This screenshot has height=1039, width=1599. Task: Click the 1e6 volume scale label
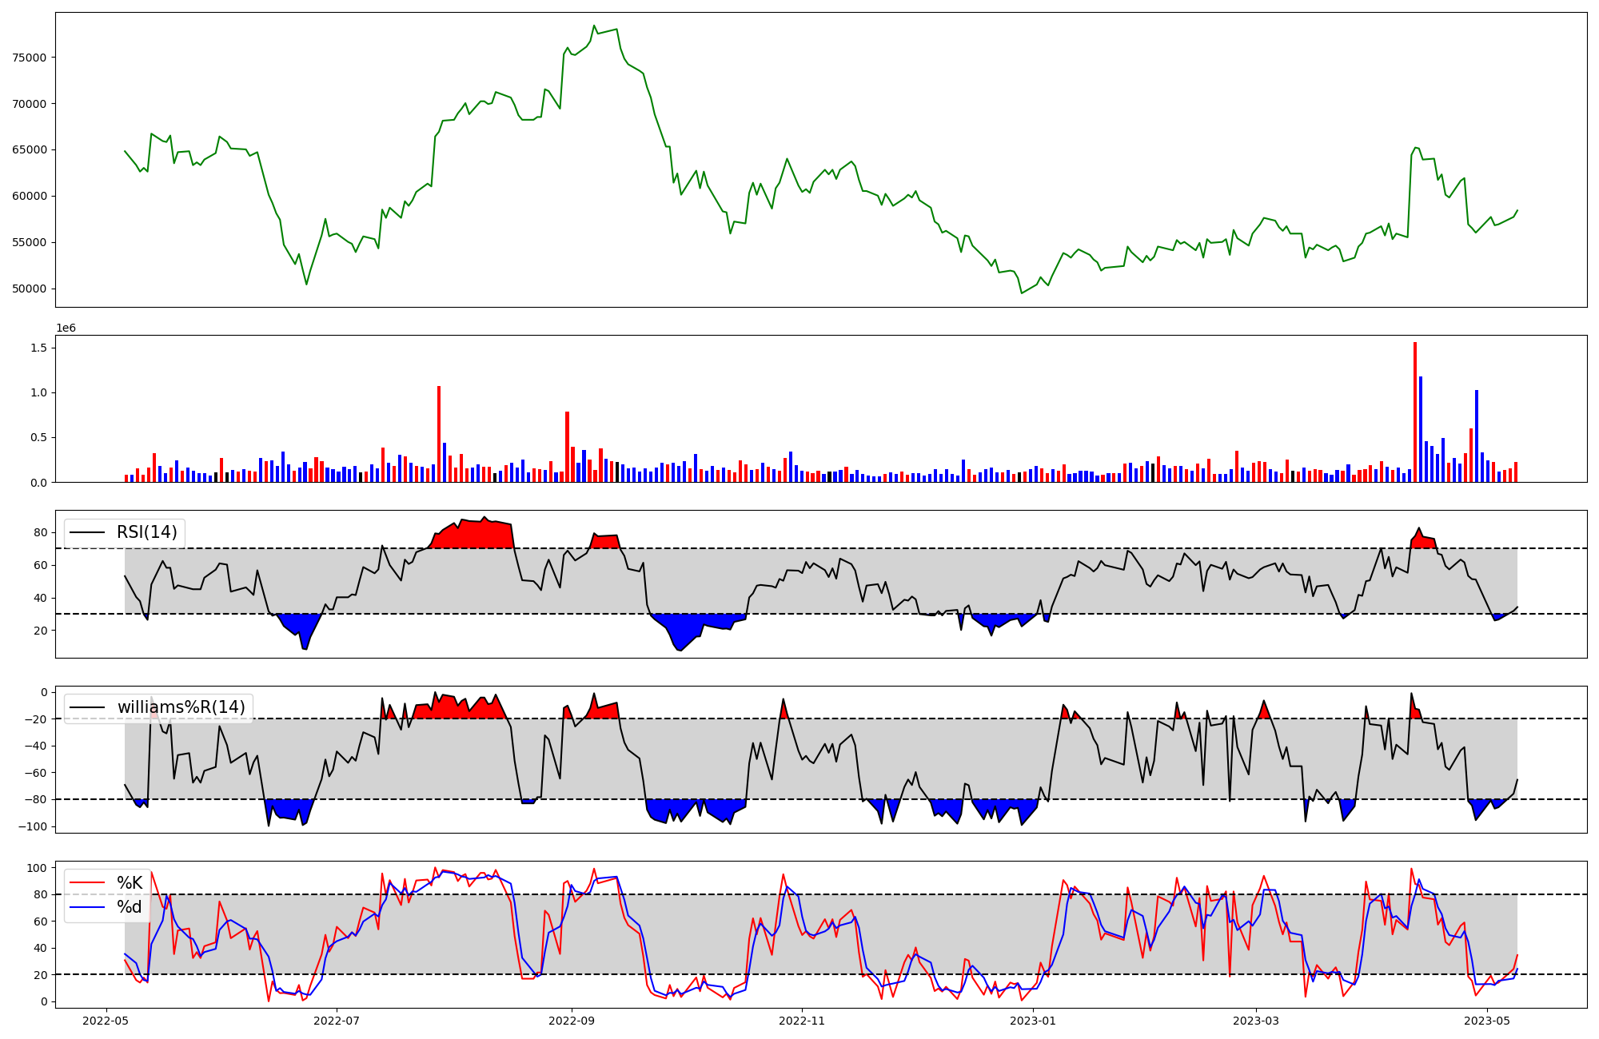coord(66,328)
